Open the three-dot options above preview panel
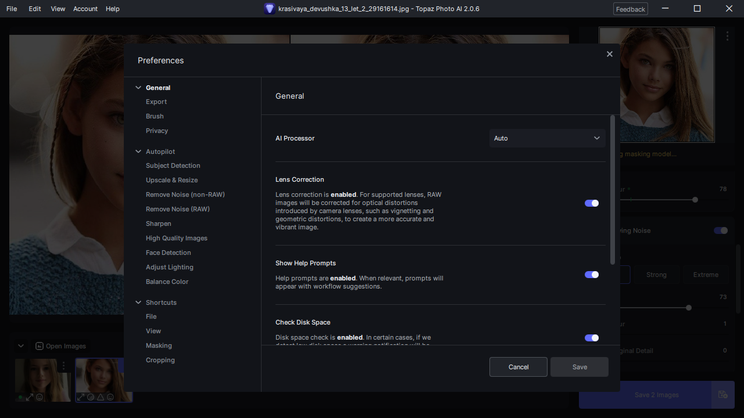 click(x=727, y=36)
